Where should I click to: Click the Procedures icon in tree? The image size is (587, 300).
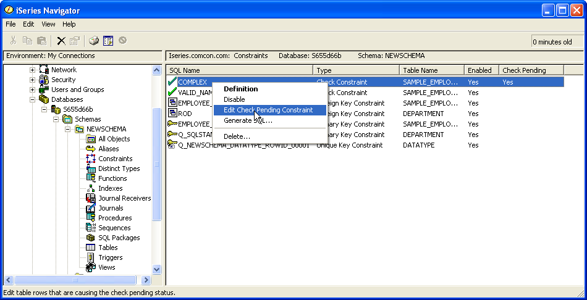coord(91,218)
